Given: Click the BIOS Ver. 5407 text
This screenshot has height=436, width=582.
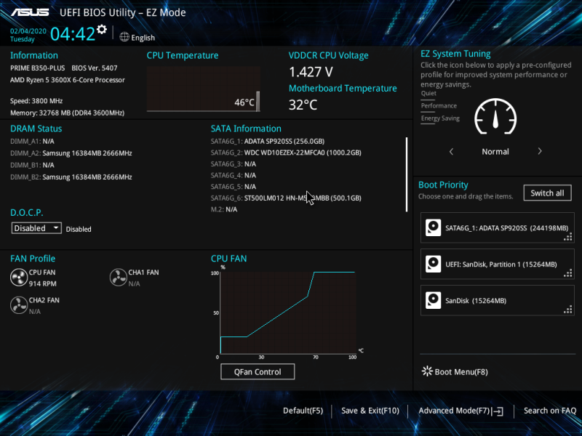Looking at the screenshot, I should pyautogui.click(x=95, y=68).
